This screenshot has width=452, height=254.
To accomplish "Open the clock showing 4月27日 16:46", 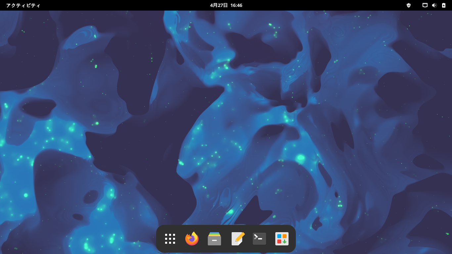I will coord(226,5).
